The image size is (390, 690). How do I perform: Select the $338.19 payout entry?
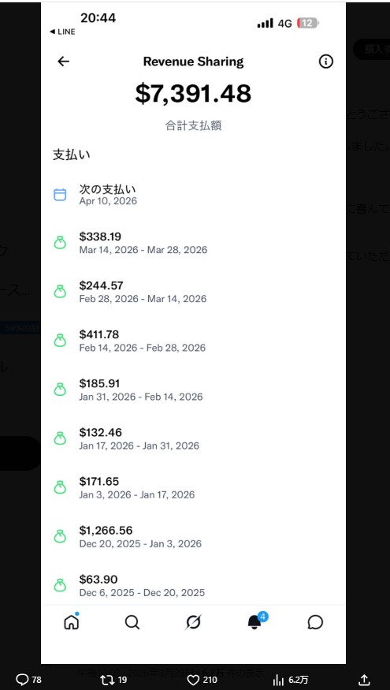pos(194,244)
